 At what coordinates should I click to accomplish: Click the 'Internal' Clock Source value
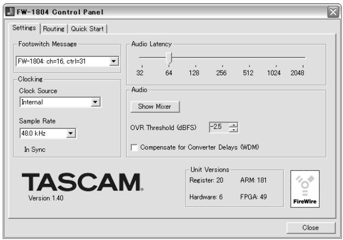[32, 102]
